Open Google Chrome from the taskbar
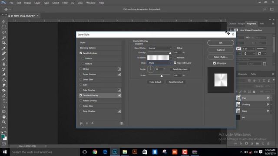The height and width of the screenshot is (156, 278). [x=95, y=152]
